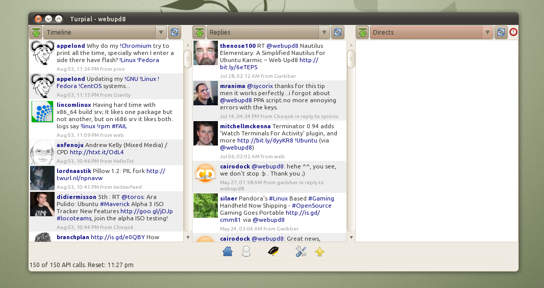Click silner's green leaves avatar

(205, 206)
